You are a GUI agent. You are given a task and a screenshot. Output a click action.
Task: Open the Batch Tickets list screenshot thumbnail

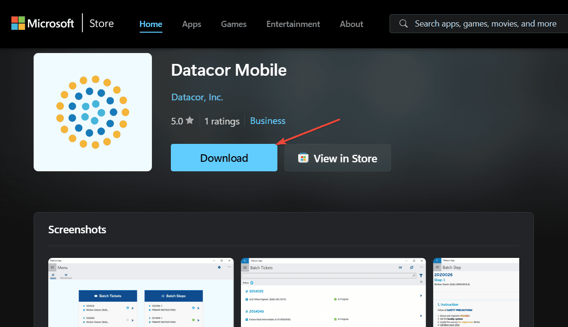click(x=333, y=292)
